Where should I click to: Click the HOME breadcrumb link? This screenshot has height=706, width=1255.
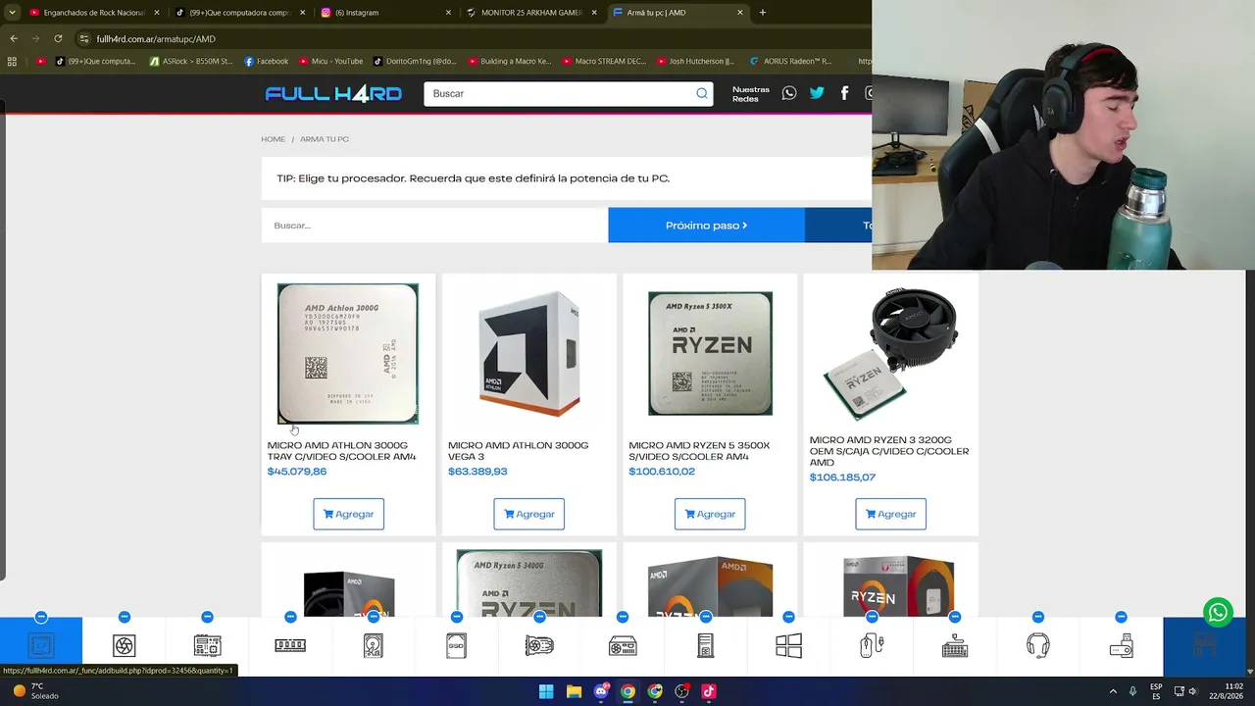point(273,139)
